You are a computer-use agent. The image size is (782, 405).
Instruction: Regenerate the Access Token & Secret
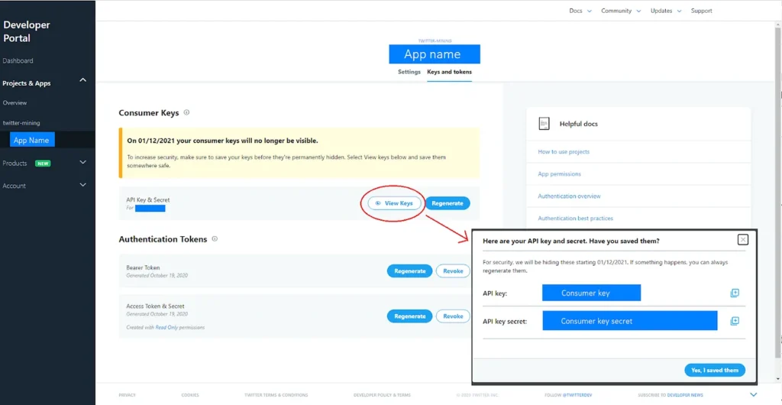click(x=409, y=316)
